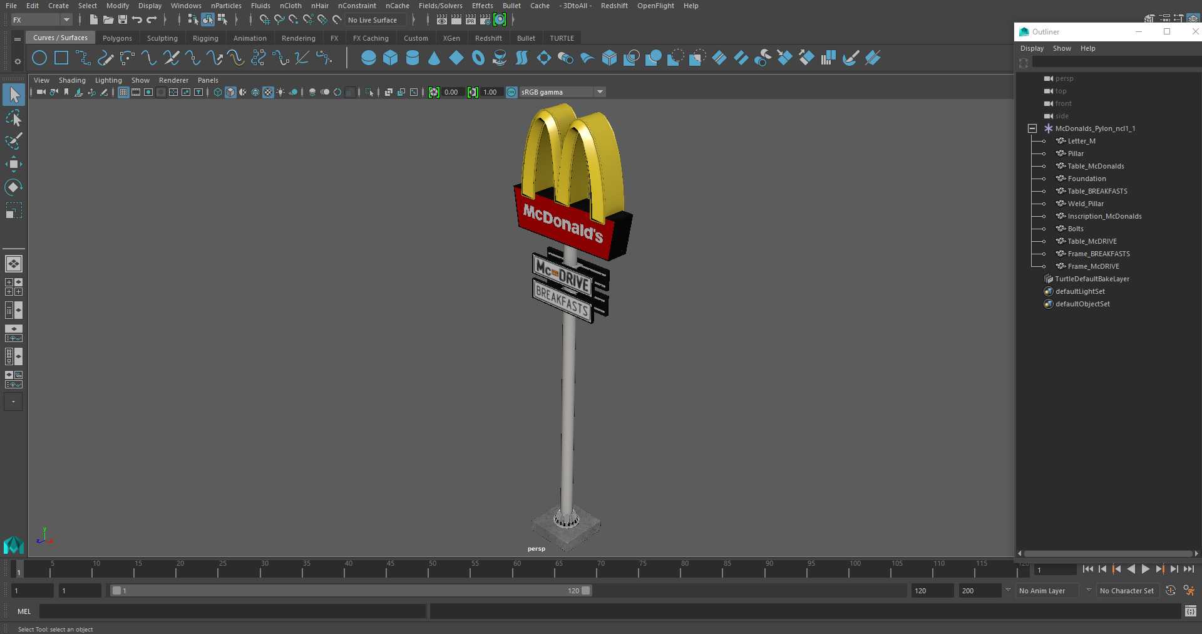Click the Revolve surface shelf icon
Screen dimensions: 1202x634
click(x=500, y=58)
